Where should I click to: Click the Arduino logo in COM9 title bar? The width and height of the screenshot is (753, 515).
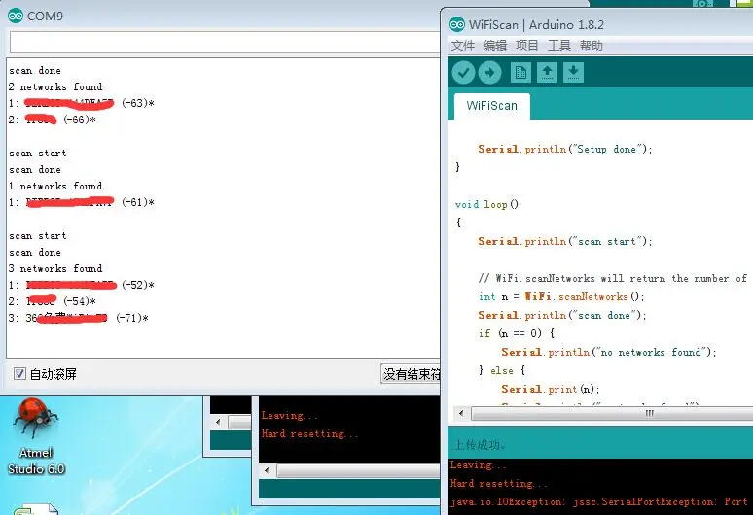coord(16,16)
